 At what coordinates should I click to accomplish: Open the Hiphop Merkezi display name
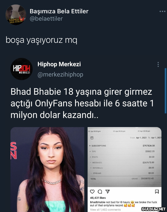coord(59,64)
